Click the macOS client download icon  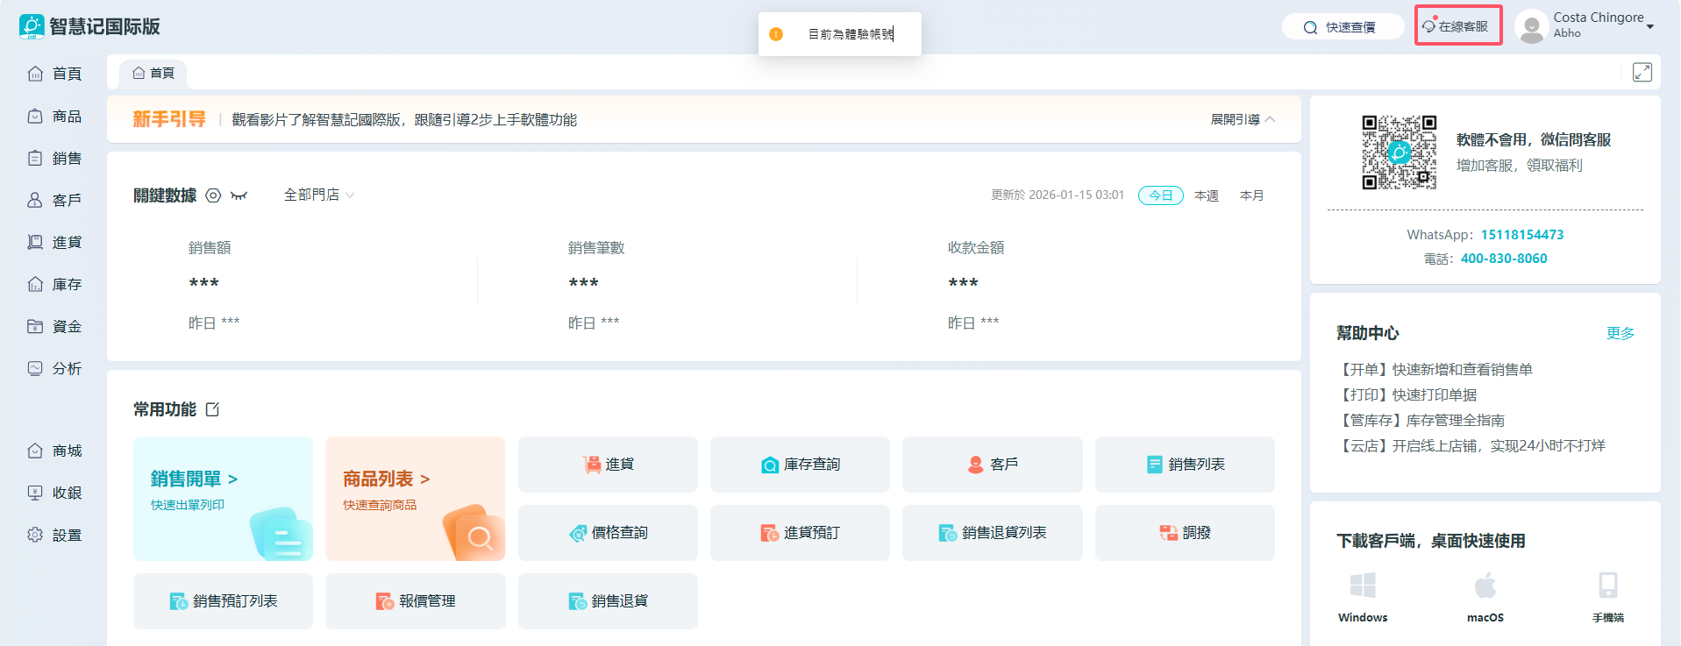(x=1485, y=586)
